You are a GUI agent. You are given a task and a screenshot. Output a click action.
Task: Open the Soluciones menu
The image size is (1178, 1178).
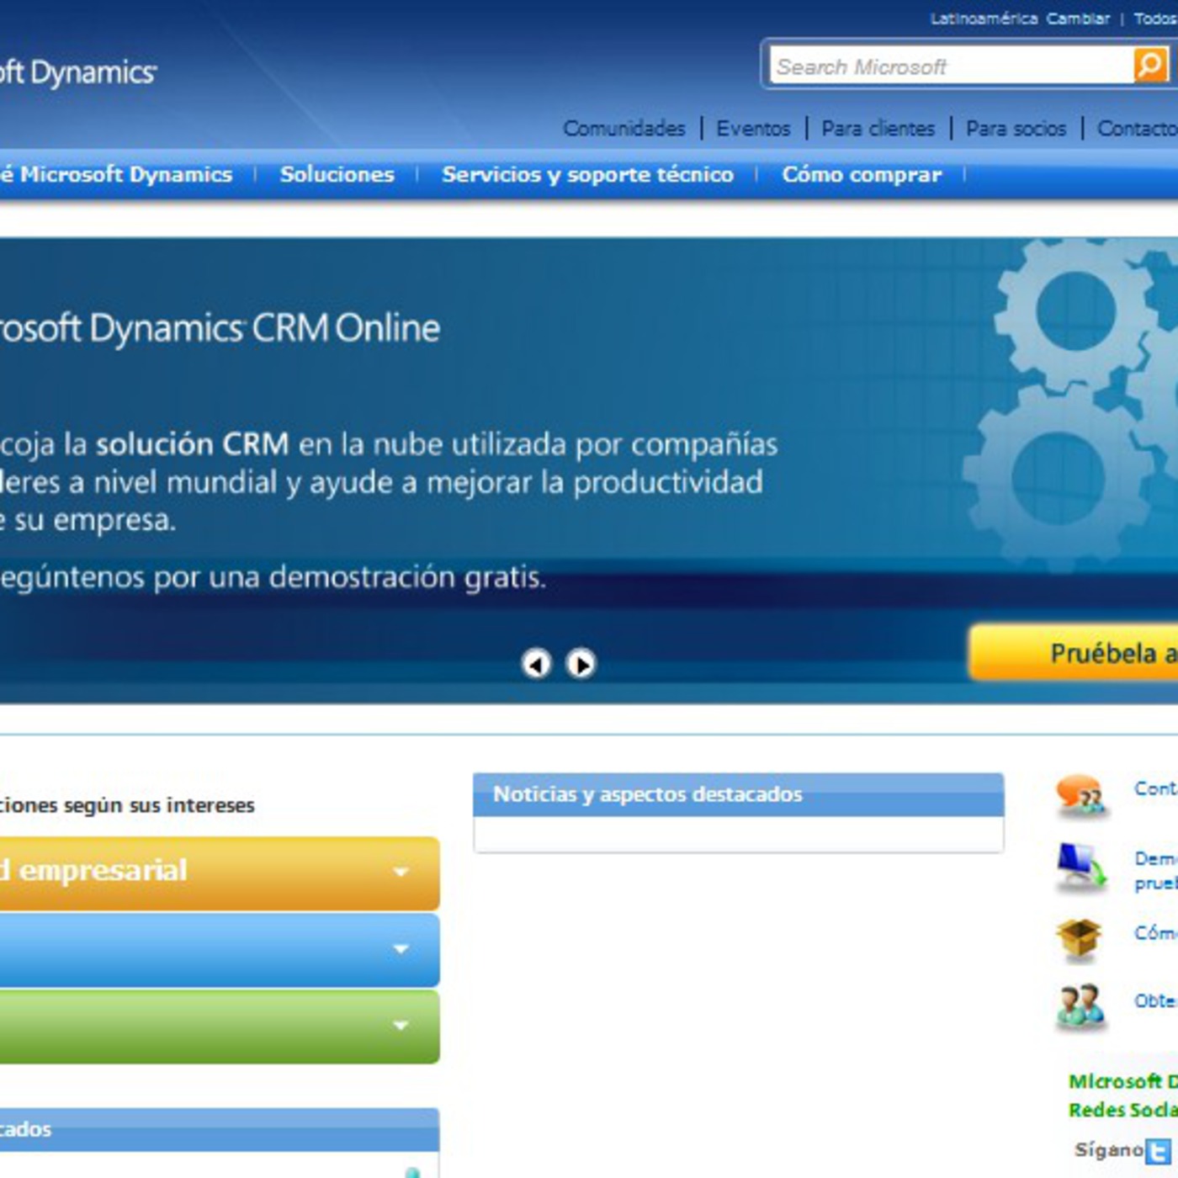click(337, 174)
